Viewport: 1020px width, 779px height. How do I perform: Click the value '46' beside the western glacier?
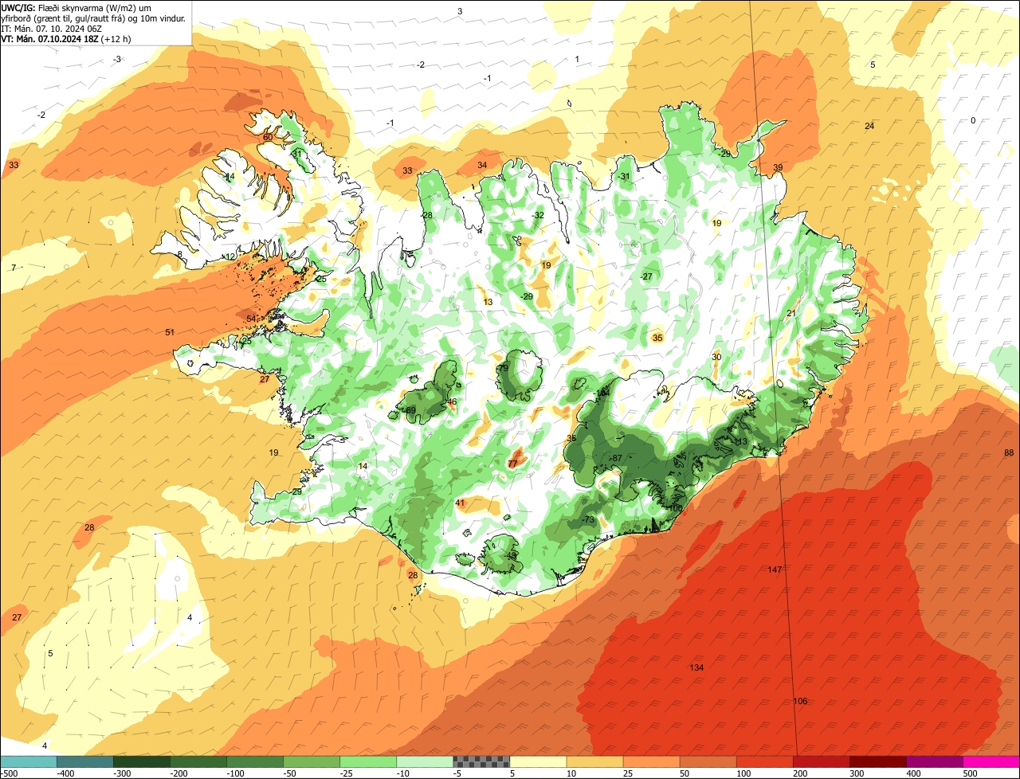pyautogui.click(x=452, y=401)
